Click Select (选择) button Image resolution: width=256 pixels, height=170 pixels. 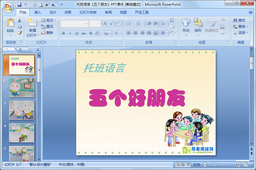click(241, 33)
